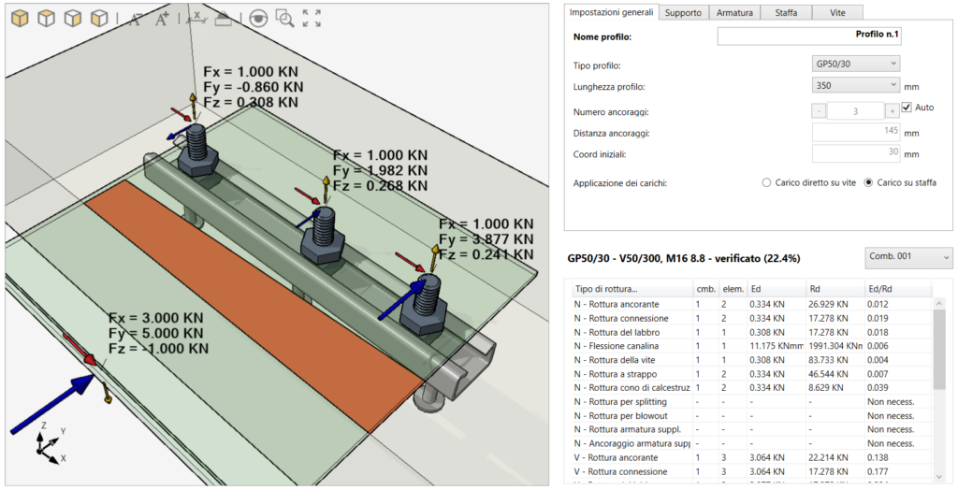958x490 pixels.
Task: Select Carico su staffa option
Action: (868, 182)
